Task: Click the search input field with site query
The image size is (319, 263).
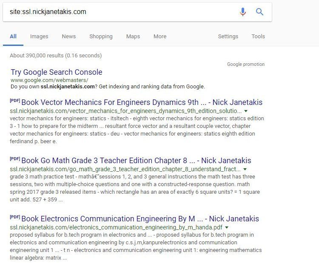Action: [122, 12]
